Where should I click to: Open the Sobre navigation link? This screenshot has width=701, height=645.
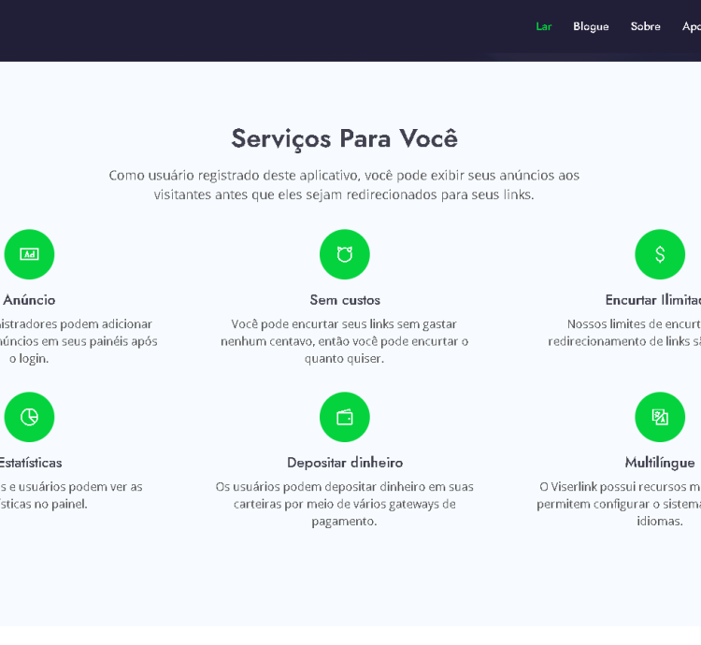[x=645, y=26]
